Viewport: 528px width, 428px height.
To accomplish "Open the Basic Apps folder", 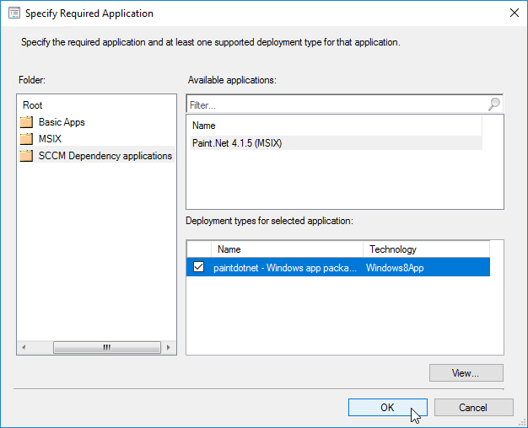I will point(62,122).
